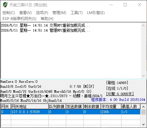Click the [引擎:0.0055天] underlined link
The image size is (147, 128).
point(120,94)
